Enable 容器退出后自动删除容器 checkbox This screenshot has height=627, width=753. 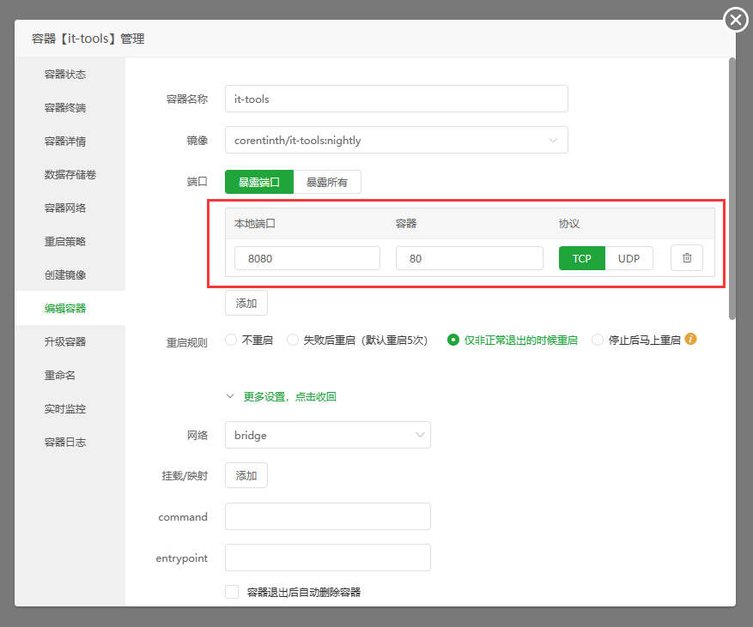(x=232, y=592)
